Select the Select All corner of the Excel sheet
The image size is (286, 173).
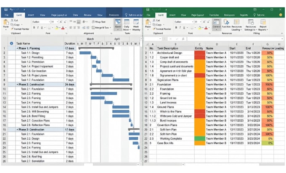click(146, 44)
